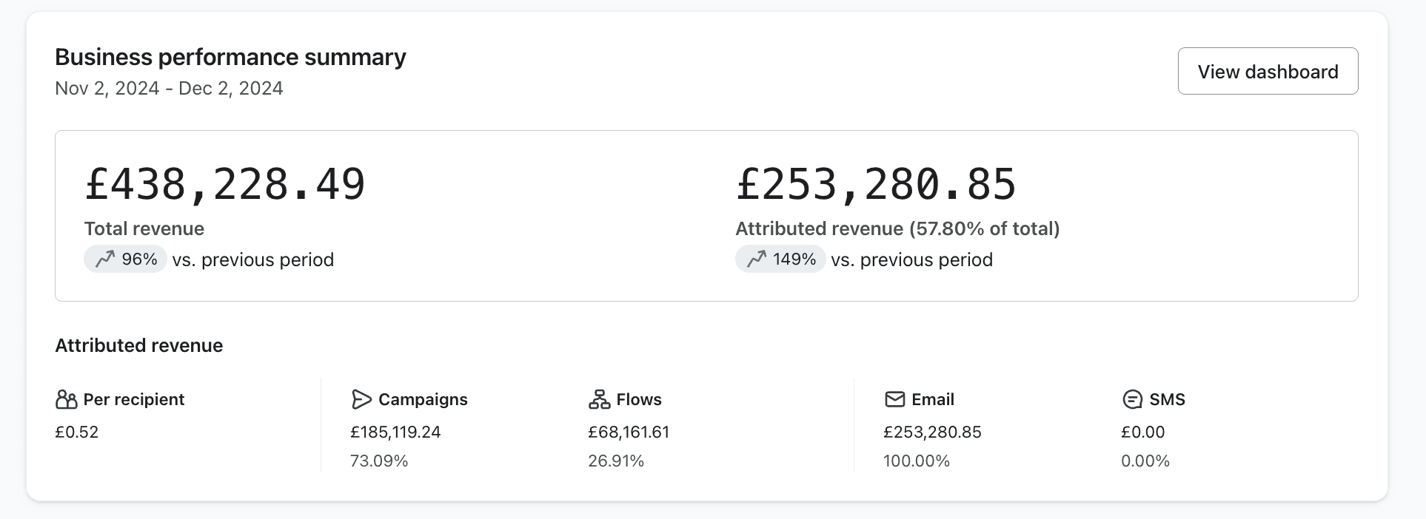Click the Campaigns 73.09% percentage
Screen dimensions: 1426x519
(x=379, y=461)
